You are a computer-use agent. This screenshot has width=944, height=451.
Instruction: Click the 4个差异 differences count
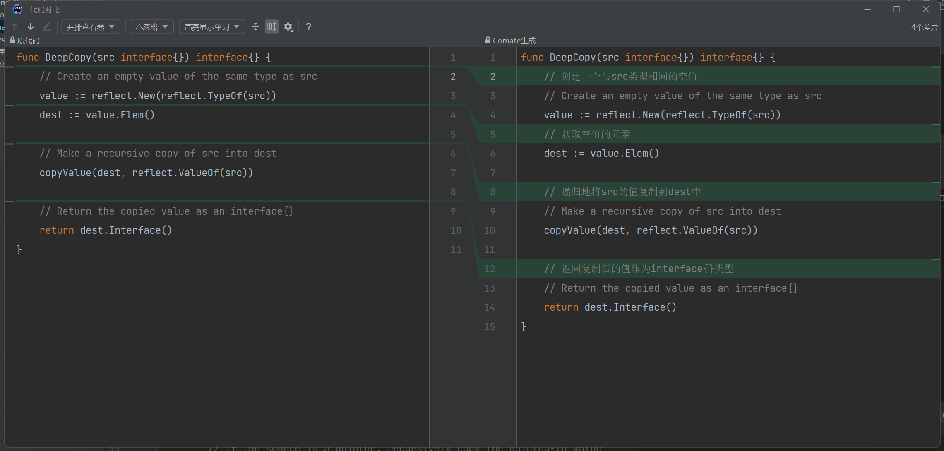click(924, 27)
